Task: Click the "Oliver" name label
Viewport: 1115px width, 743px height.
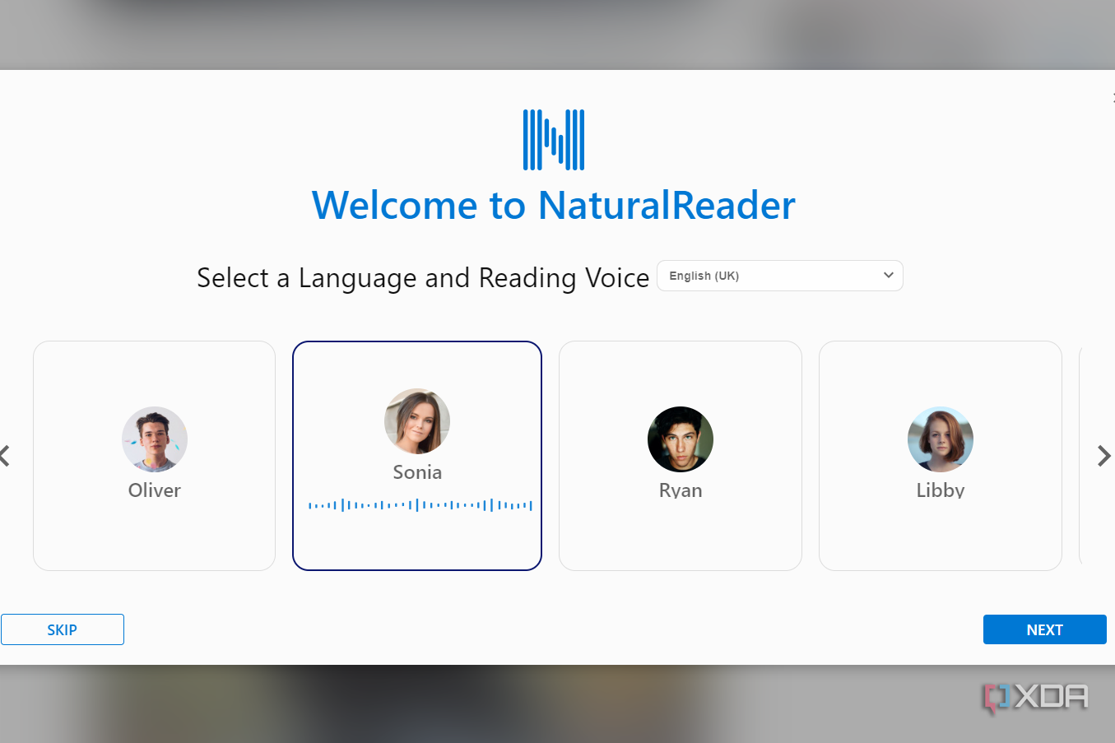Action: (x=155, y=490)
